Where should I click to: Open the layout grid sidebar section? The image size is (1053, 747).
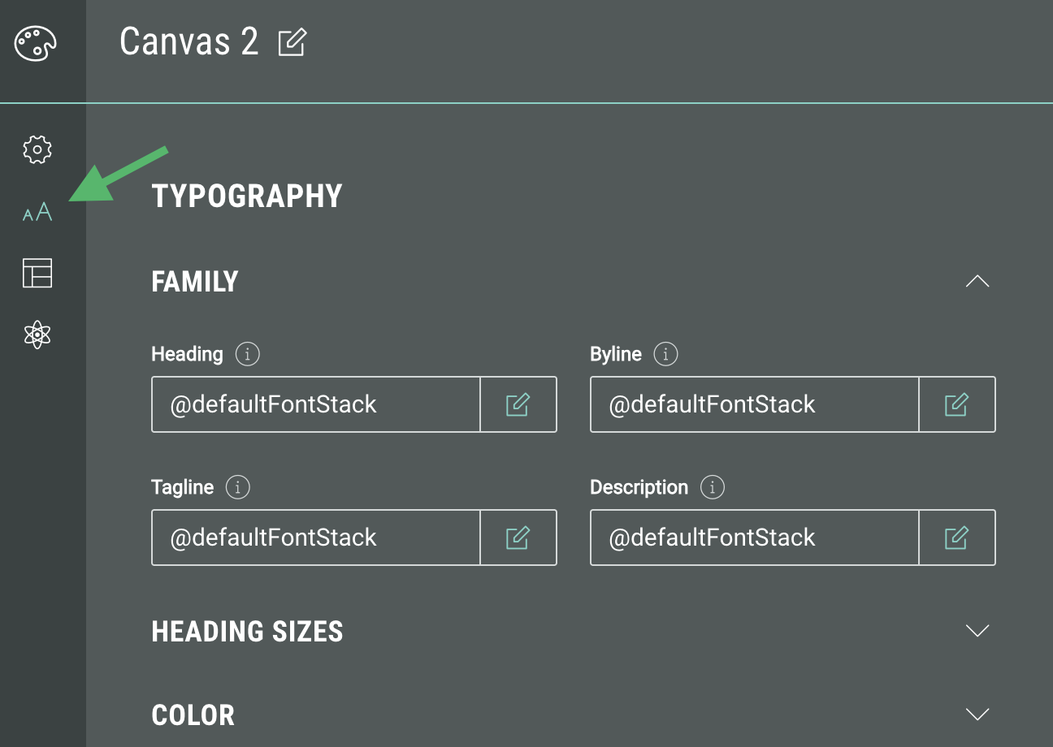click(37, 273)
